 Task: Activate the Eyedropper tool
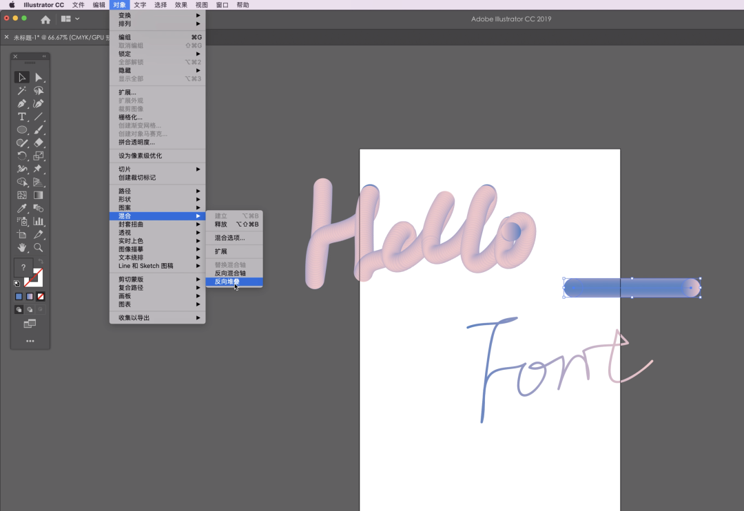22,208
